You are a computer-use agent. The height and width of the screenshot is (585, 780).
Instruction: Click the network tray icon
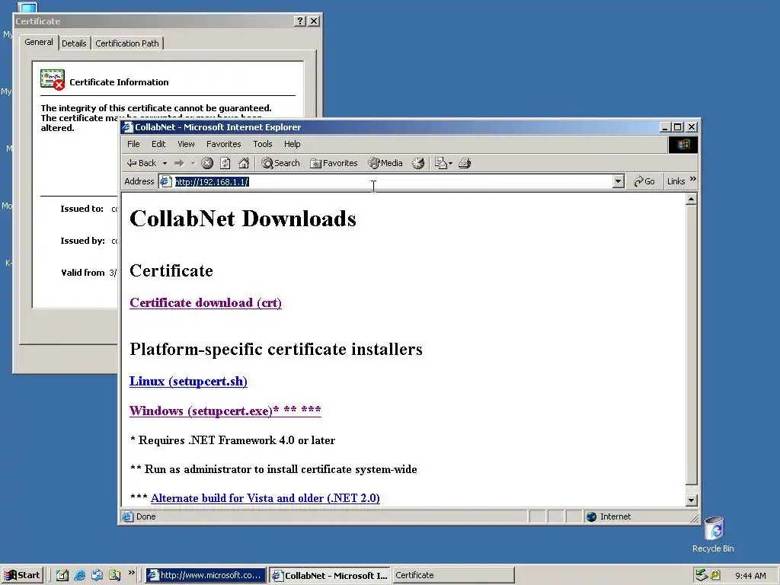[x=701, y=575]
